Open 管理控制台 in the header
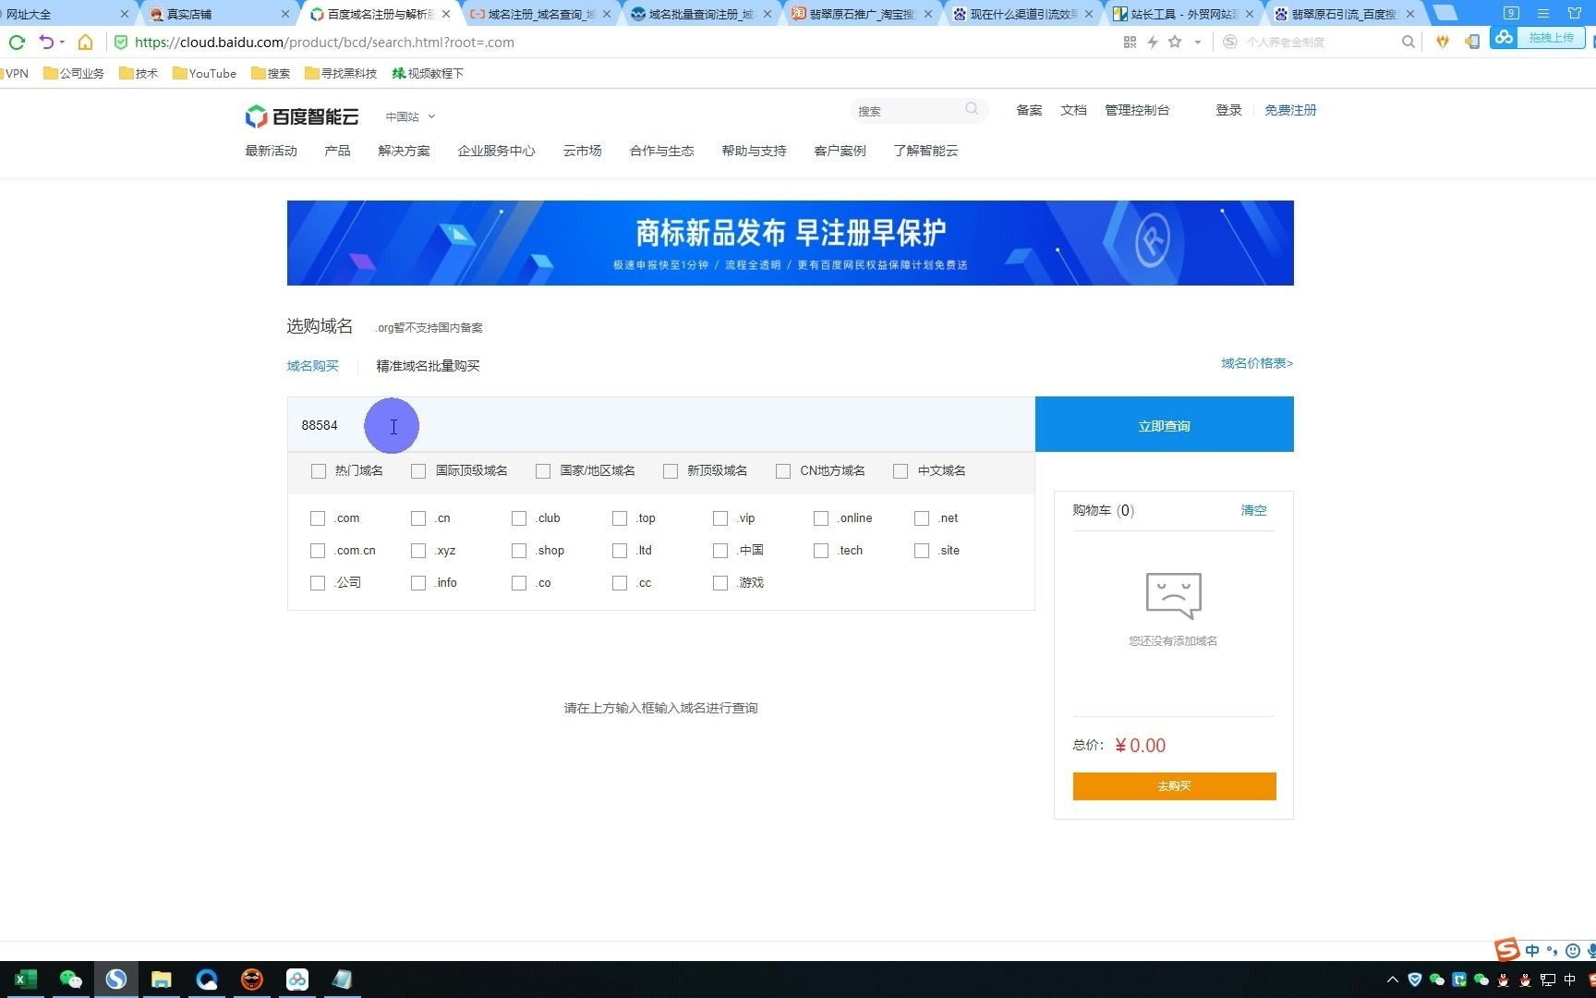Screen dimensions: 1596x998 tap(1137, 110)
